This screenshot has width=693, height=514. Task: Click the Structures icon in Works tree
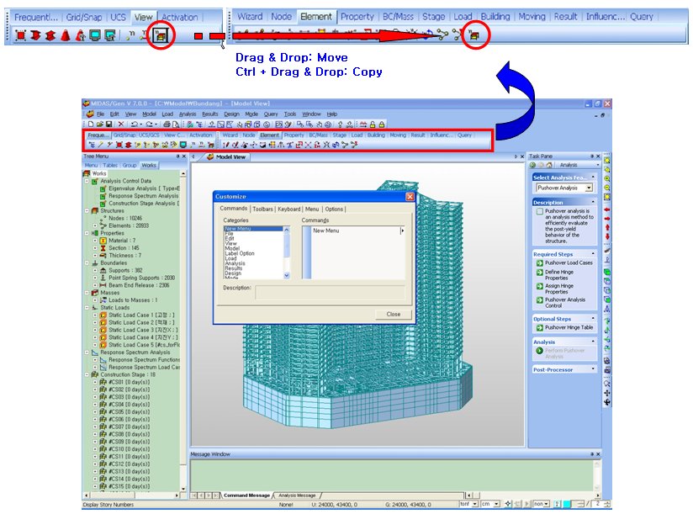point(95,210)
